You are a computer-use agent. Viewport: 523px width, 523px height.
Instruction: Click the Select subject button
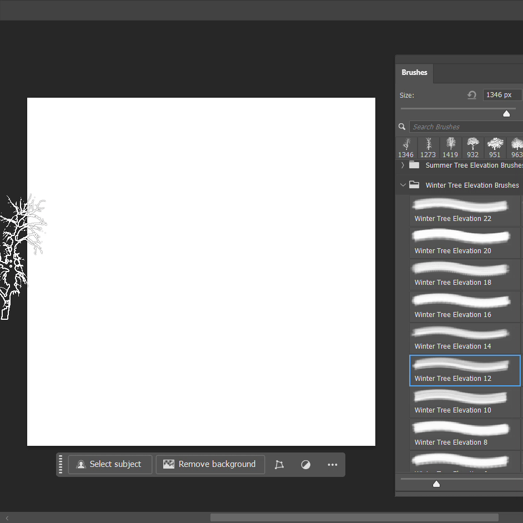[x=110, y=464]
